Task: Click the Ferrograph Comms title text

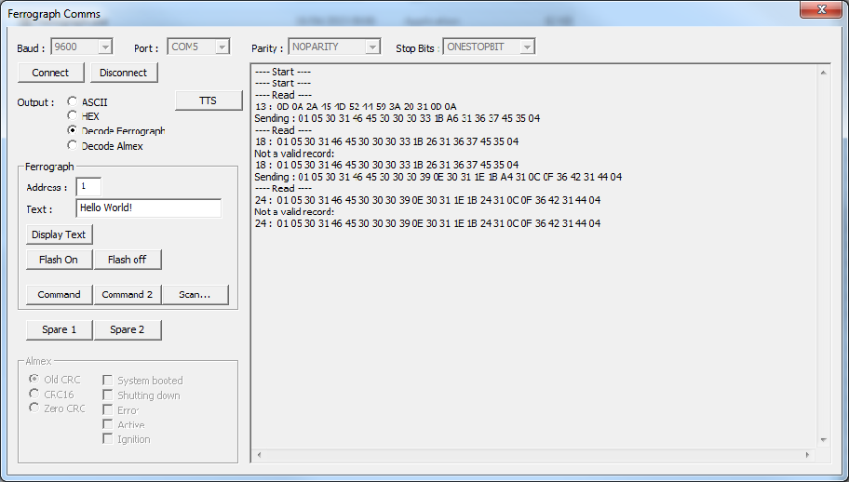Action: tap(54, 14)
